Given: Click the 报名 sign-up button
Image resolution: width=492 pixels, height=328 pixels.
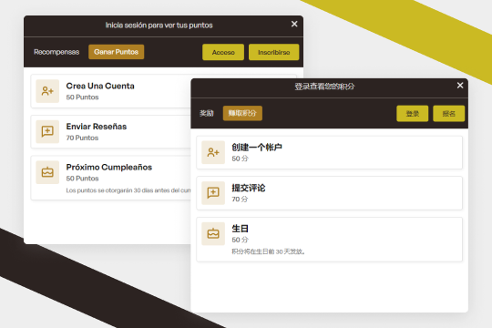Looking at the screenshot, I should (448, 114).
